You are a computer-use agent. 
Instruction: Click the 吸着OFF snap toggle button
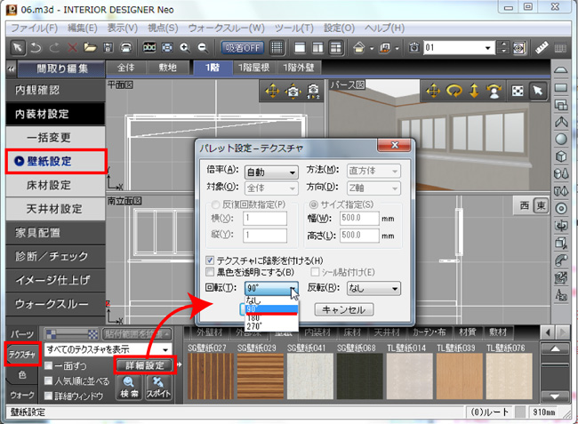pyautogui.click(x=241, y=46)
